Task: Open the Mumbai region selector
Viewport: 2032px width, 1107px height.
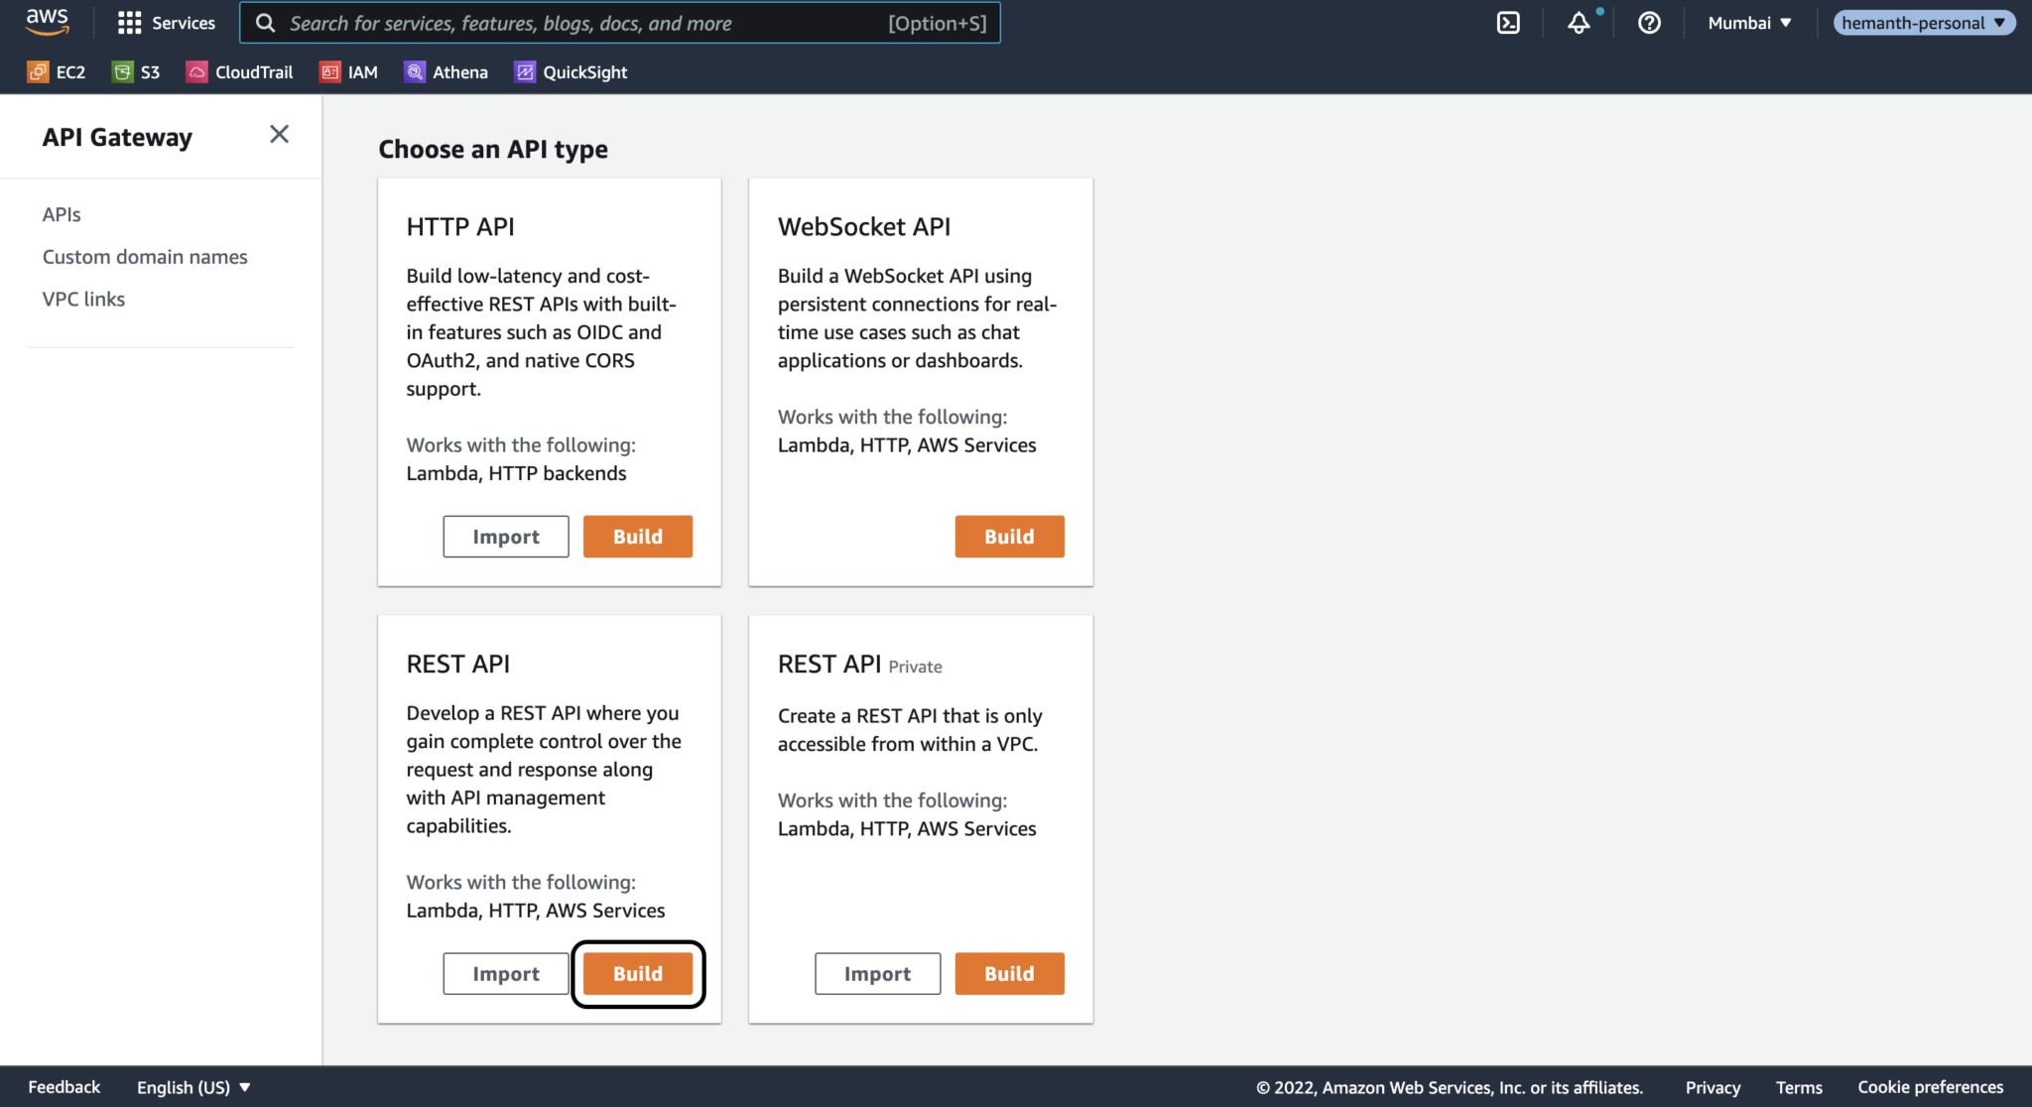Action: [1748, 22]
